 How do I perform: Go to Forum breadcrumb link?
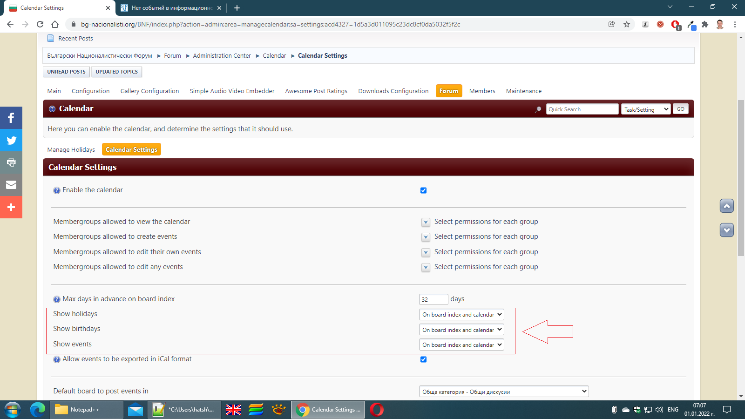(172, 55)
